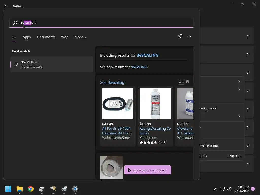
Task: Open the fax/printer app icon in taskbar
Action: coord(64,189)
